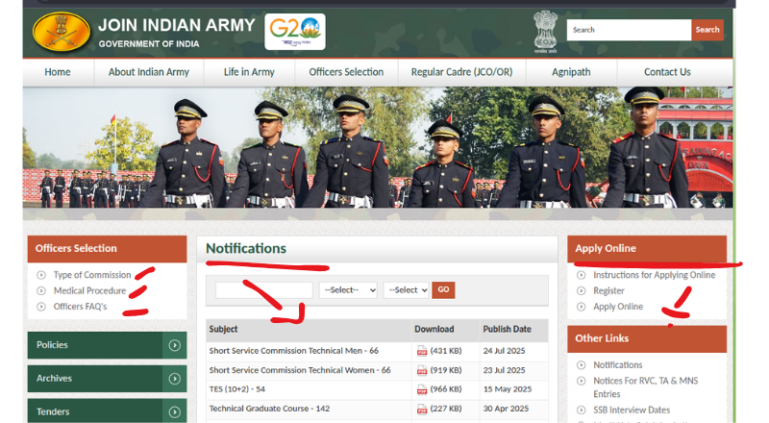Open the Type of Commission link
The width and height of the screenshot is (769, 423).
[92, 275]
